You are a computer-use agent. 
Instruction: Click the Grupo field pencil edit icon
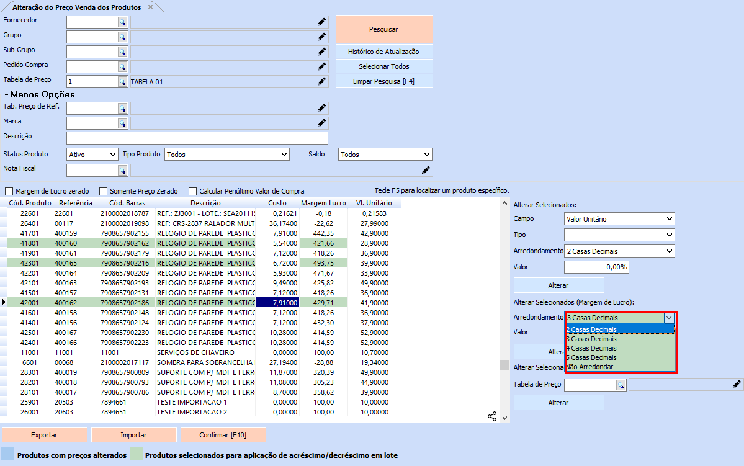click(x=321, y=37)
